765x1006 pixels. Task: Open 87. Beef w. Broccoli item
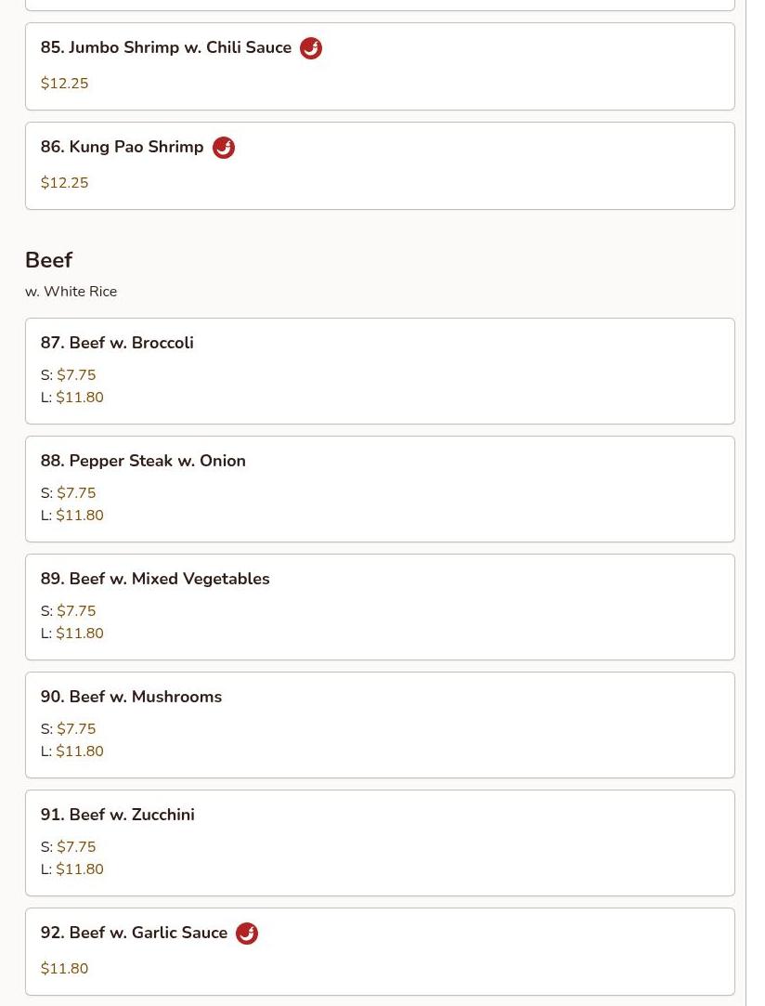[117, 343]
